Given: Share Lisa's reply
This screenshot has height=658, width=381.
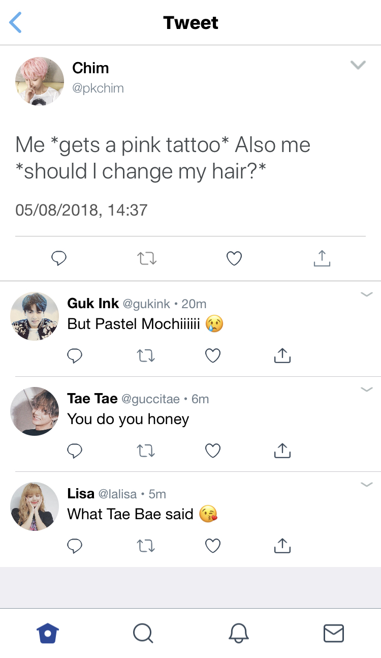Looking at the screenshot, I should point(282,546).
